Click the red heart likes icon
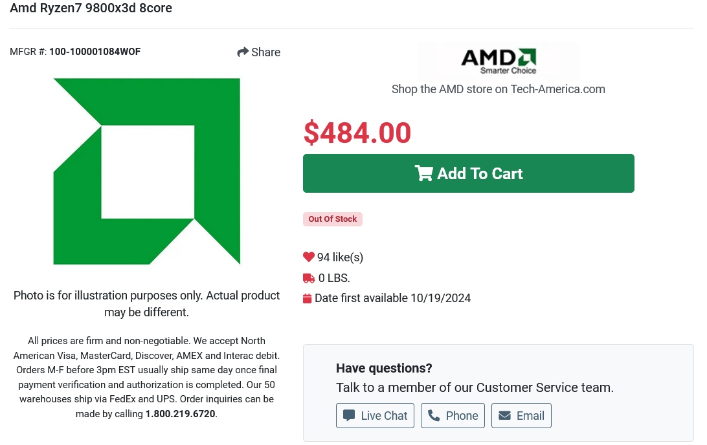Viewport: 707px width, 445px height. [x=308, y=257]
